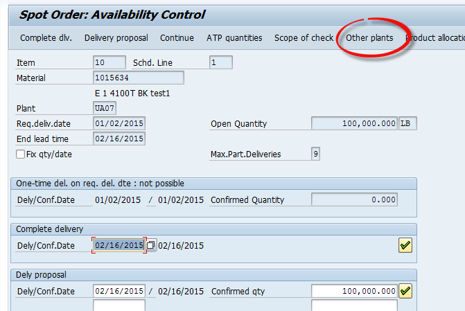465x311 pixels.
Task: Click the Open Quantity field
Action: click(354, 124)
